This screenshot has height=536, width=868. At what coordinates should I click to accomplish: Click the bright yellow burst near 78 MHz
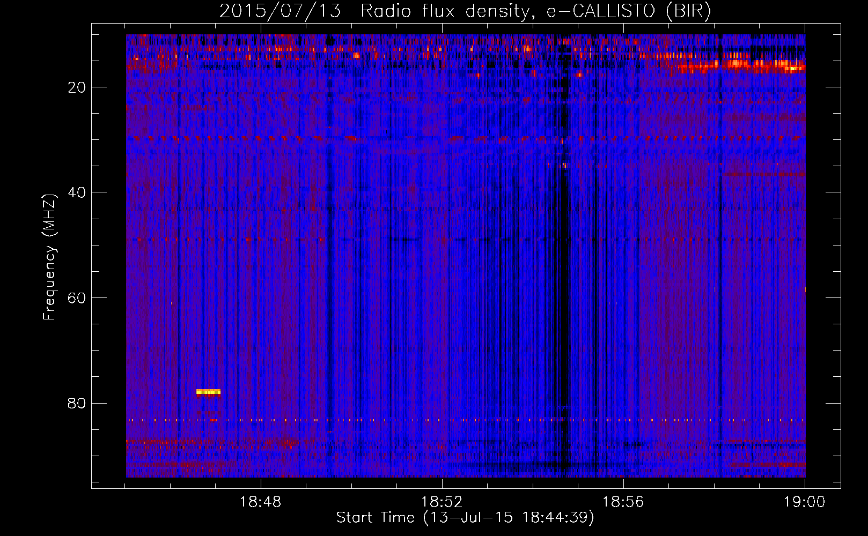[208, 392]
